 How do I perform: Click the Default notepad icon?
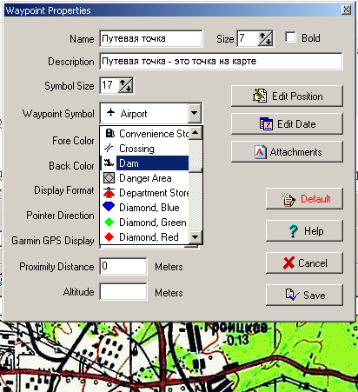[x=288, y=199]
